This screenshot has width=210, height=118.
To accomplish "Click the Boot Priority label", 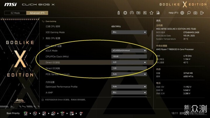I will (x=13, y=113).
